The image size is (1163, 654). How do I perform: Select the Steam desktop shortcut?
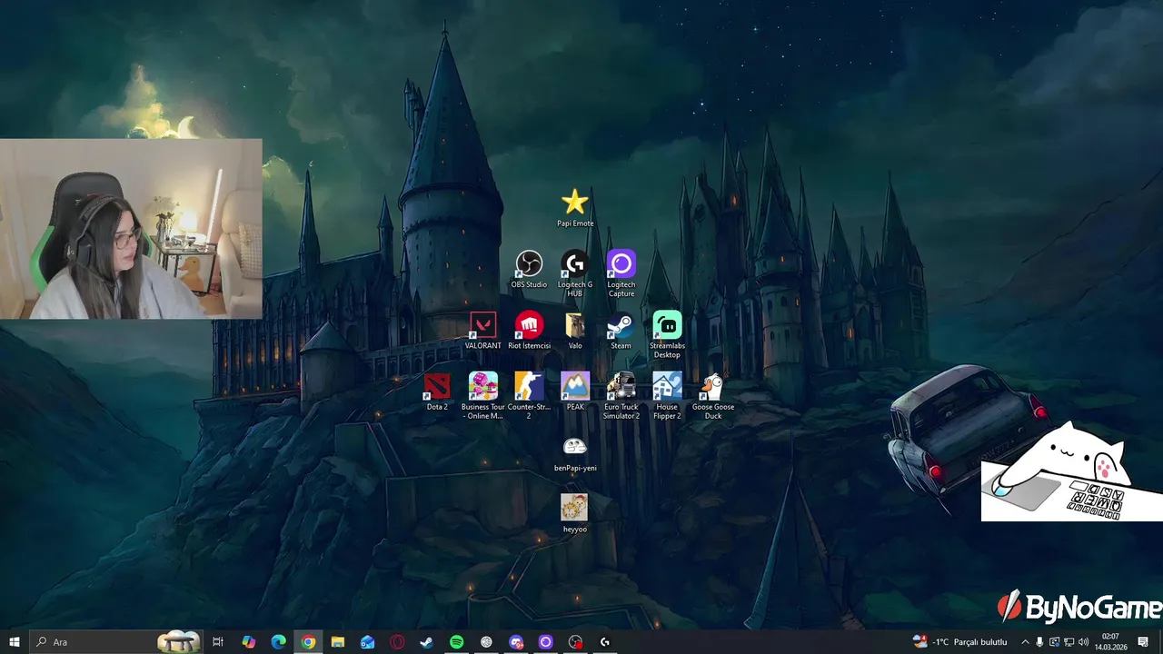tap(621, 330)
